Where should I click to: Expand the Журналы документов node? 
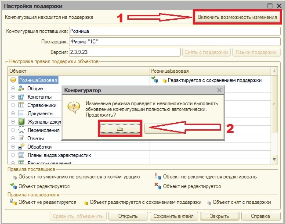coord(13,122)
